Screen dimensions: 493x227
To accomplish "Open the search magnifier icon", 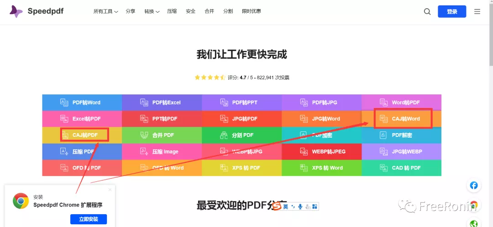I will tap(427, 11).
